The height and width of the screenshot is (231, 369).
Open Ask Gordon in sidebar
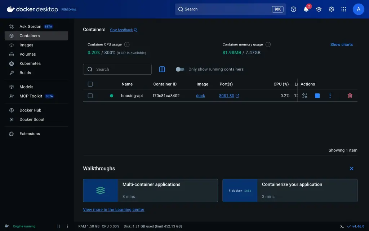(36, 26)
